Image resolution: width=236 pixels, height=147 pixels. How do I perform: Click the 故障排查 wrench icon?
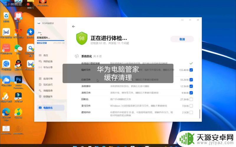tap(40, 91)
